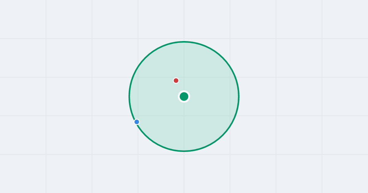Click the blue handle on the circle's edge
This screenshot has height=193, width=368.
click(137, 122)
